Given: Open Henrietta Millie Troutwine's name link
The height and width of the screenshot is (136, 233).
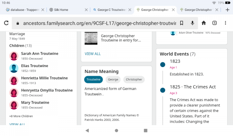Looking at the screenshot, I should coord(44,78).
